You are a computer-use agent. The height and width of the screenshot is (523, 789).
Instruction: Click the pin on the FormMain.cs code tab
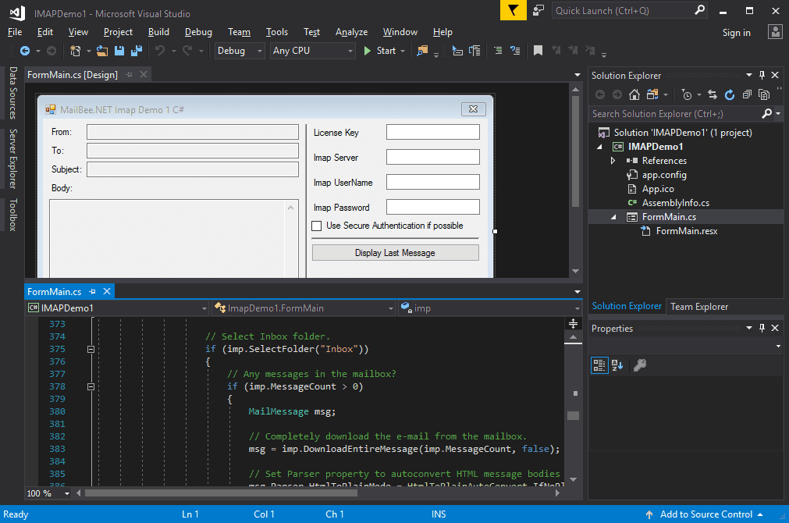click(x=92, y=291)
